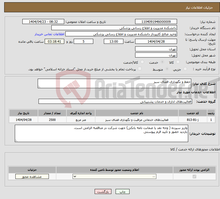Click the توضیحات خریدار text area
This screenshot has height=199, width=220.
101,133
